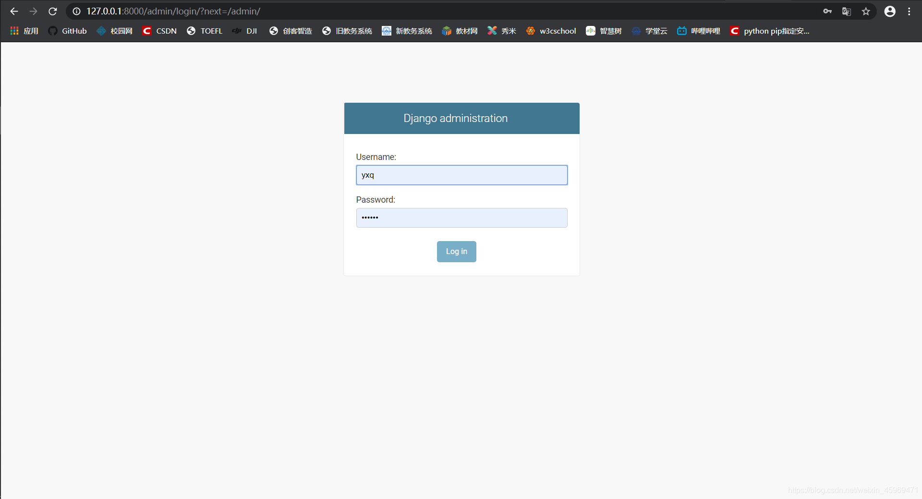
Task: Open the TOEFL bookmark
Action: [x=205, y=31]
